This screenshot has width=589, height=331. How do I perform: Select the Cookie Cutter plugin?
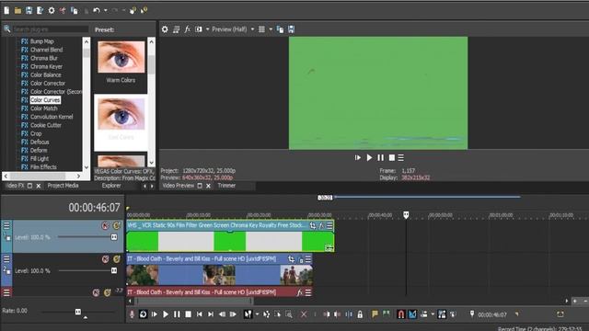45,125
